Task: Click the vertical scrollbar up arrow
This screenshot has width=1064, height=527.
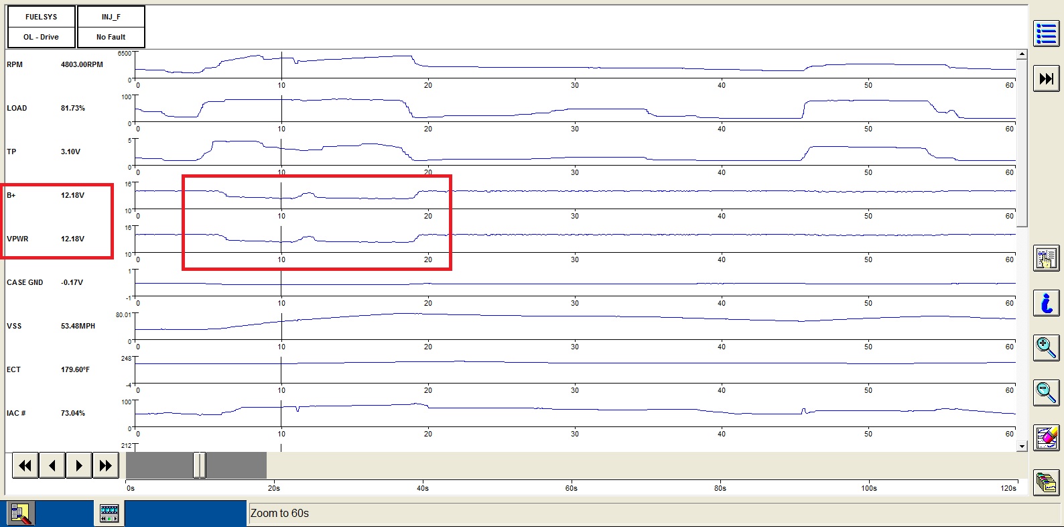Action: point(1022,54)
